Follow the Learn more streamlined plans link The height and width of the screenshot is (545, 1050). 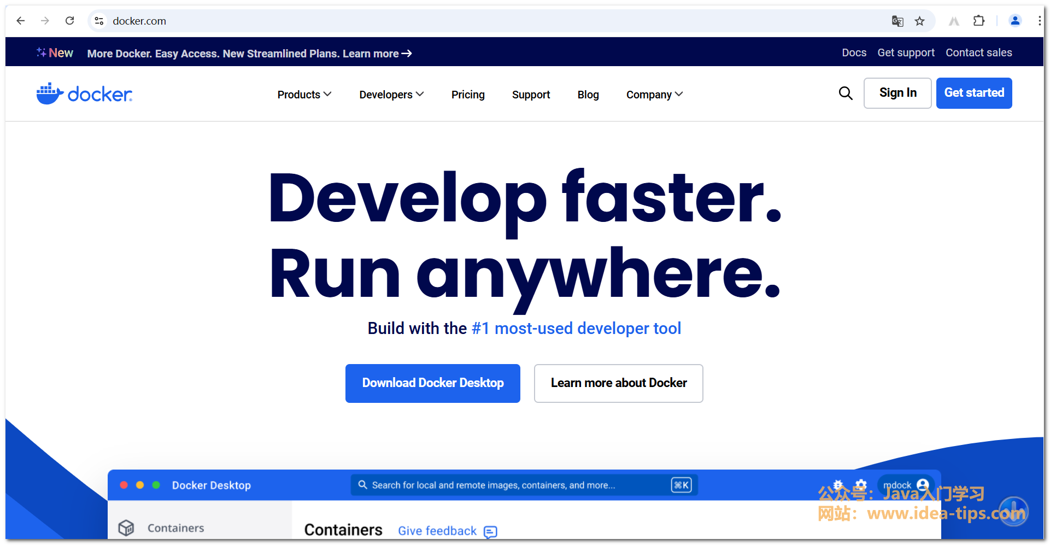[377, 54]
